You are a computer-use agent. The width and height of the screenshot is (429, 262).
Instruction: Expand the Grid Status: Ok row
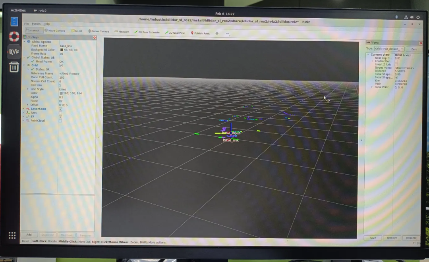pos(28,69)
